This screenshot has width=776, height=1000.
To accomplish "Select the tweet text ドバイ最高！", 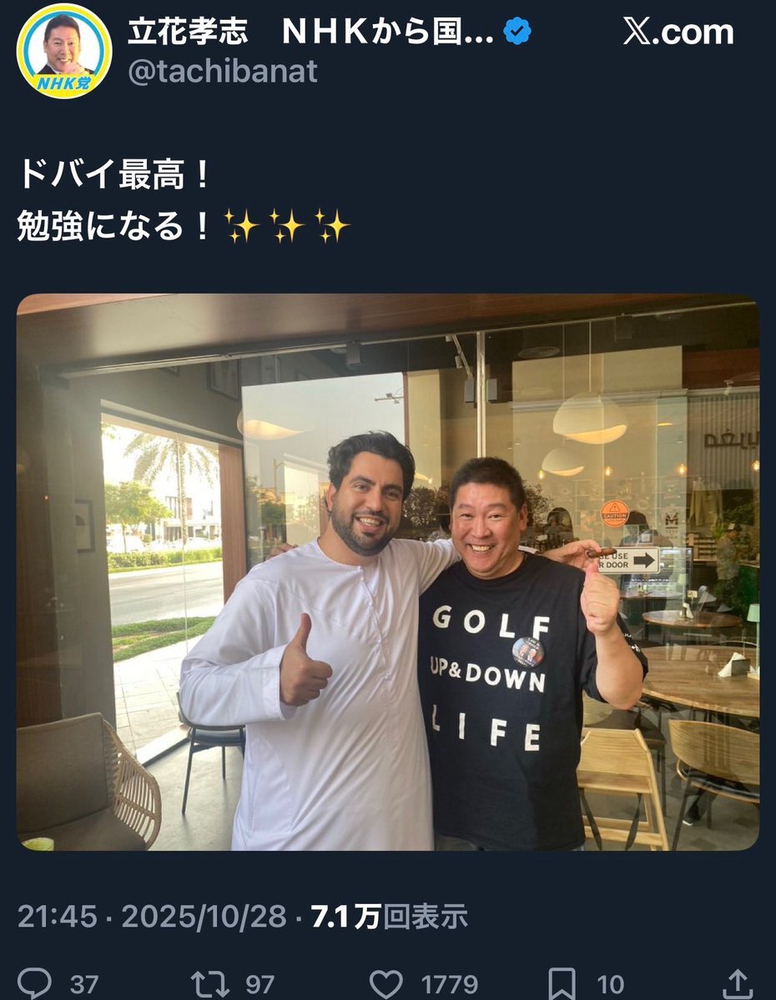I will (x=115, y=174).
